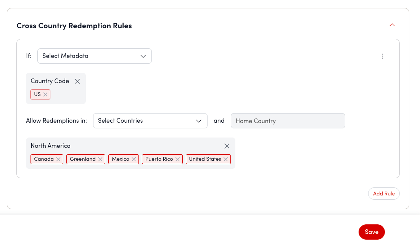420x248 pixels.
Task: Remove the entire North America group
Action: (x=227, y=146)
